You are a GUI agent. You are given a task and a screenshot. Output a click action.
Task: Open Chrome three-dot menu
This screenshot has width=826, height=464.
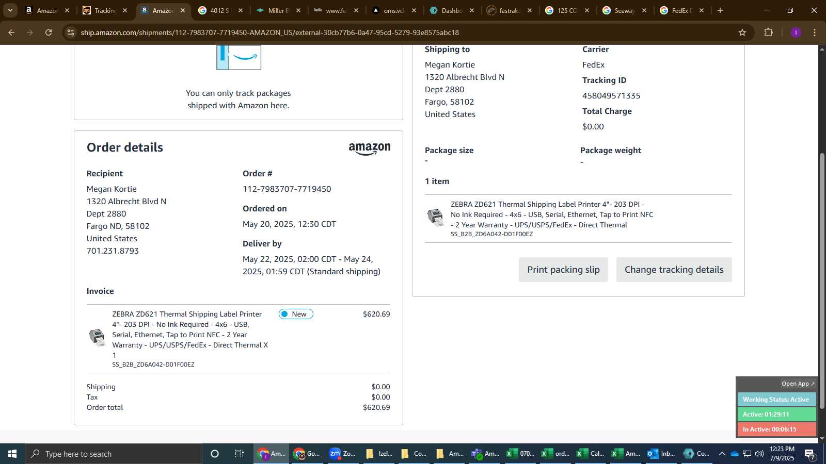pos(815,32)
